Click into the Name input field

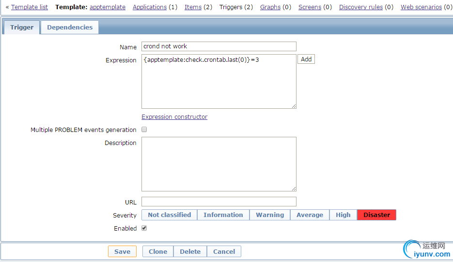click(x=219, y=46)
